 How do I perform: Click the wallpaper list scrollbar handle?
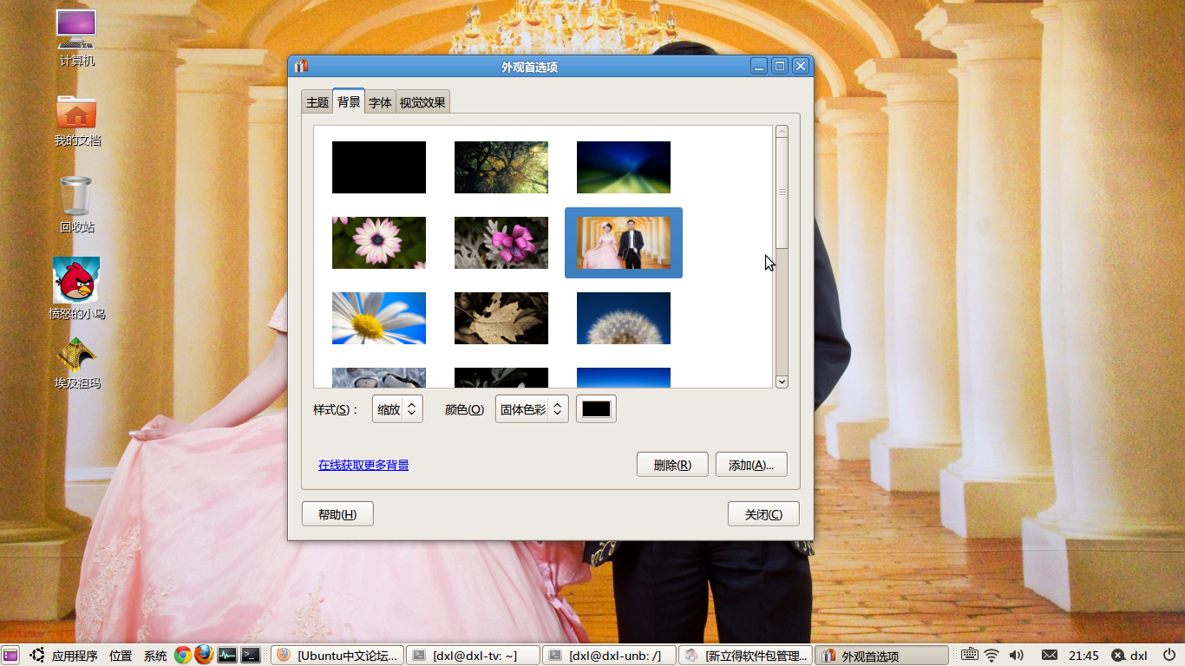(x=782, y=193)
